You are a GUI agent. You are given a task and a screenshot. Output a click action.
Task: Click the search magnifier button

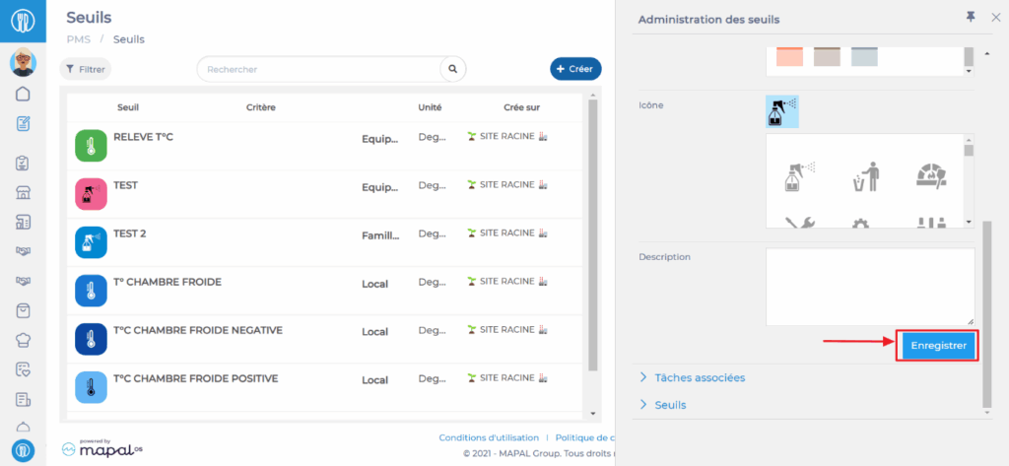(452, 69)
